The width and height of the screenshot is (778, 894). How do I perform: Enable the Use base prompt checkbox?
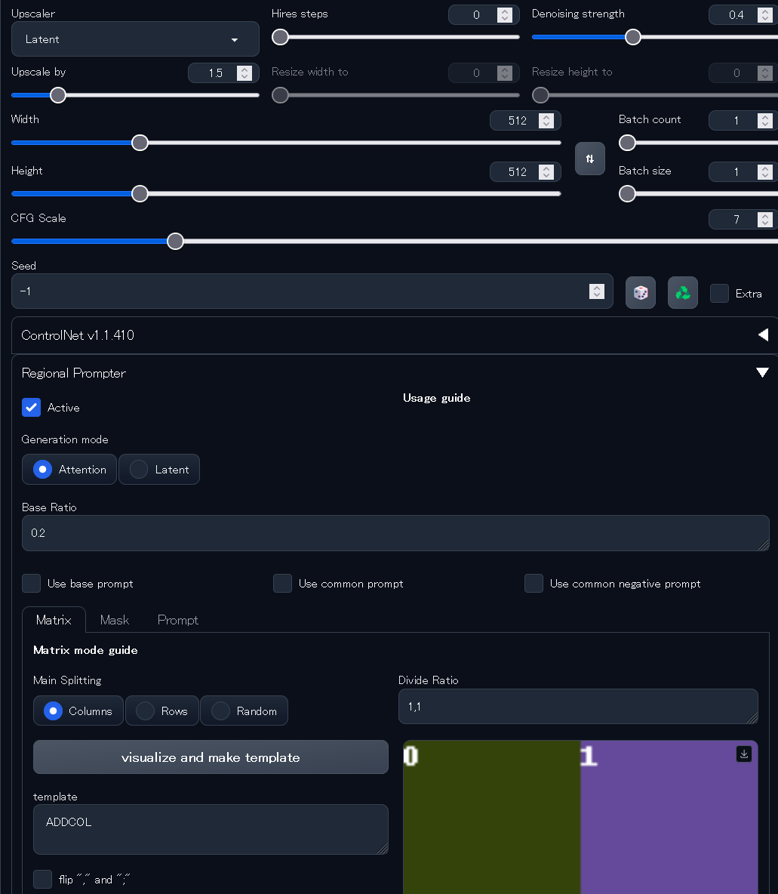pos(32,583)
